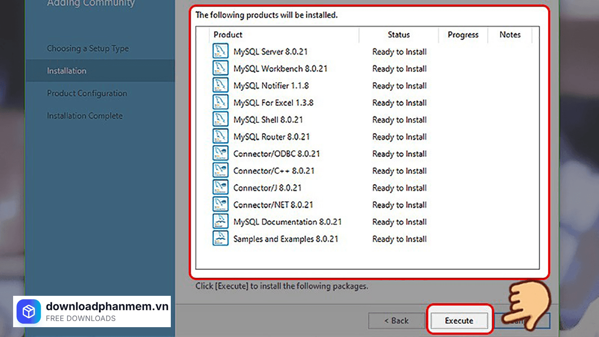Click the Connector/J 8.0.21 icon

coord(220,188)
